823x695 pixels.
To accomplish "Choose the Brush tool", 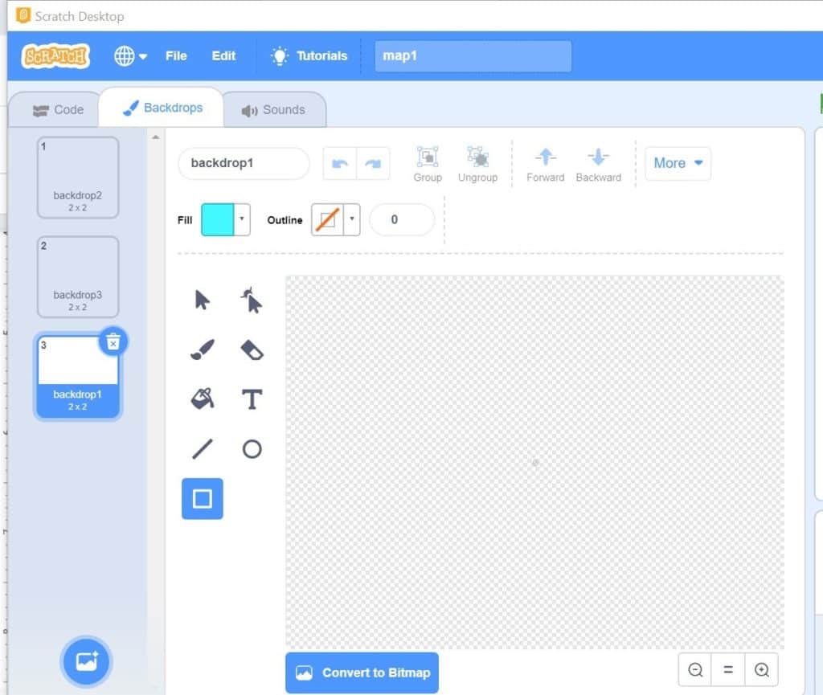I will (202, 350).
